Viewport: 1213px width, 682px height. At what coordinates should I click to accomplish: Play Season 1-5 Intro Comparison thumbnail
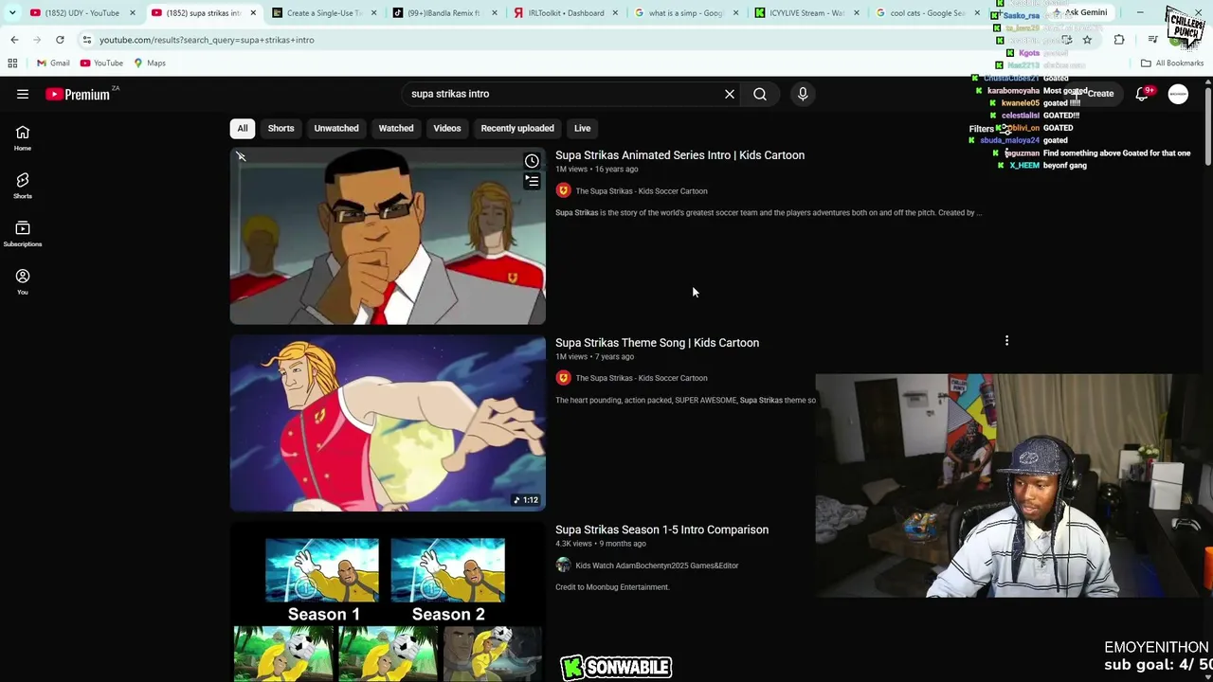(x=388, y=601)
